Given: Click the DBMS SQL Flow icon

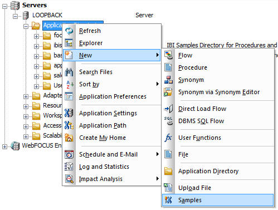Looking at the screenshot, I should pos(168,121).
